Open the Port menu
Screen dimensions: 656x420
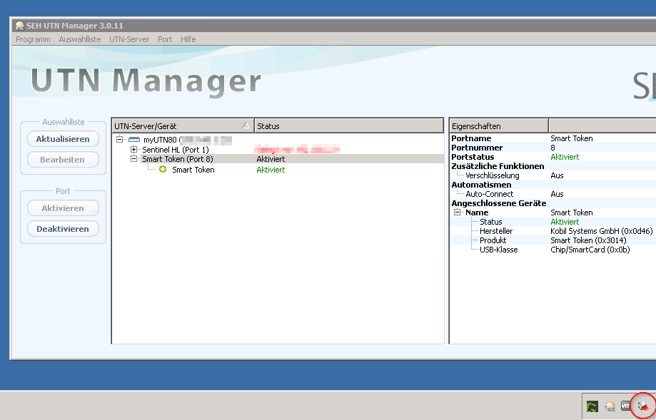(165, 39)
